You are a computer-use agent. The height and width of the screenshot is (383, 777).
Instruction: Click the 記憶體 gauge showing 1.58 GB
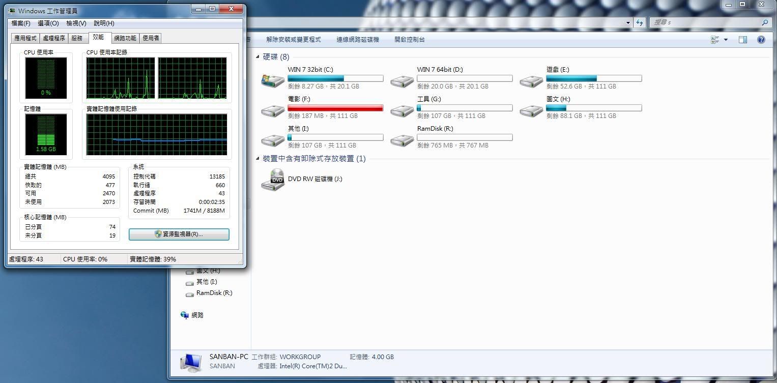(46, 134)
